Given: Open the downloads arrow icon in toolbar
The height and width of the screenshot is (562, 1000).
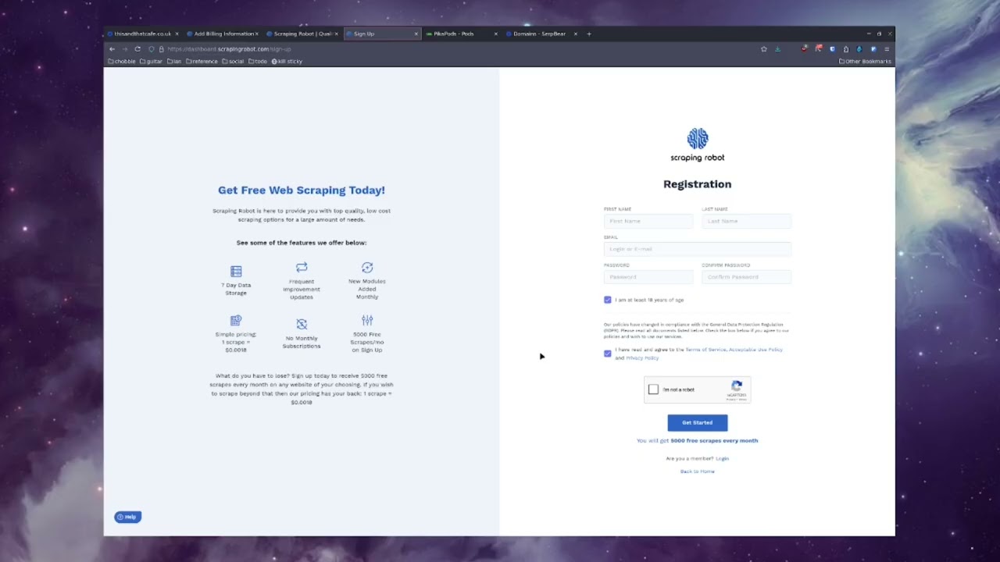Looking at the screenshot, I should coord(777,49).
